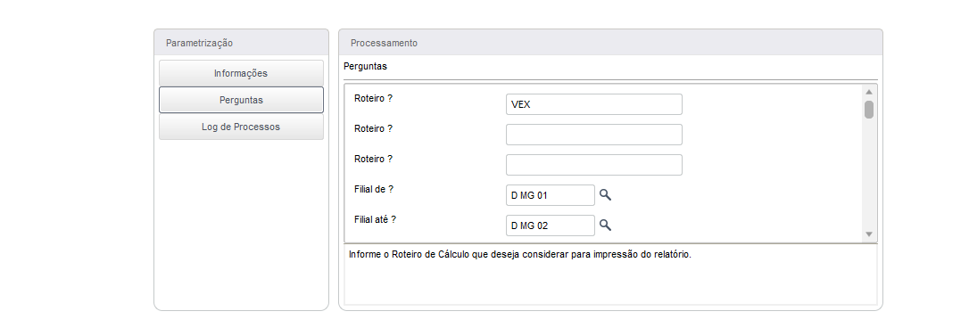Click the second empty Roteiro field

tap(594, 135)
